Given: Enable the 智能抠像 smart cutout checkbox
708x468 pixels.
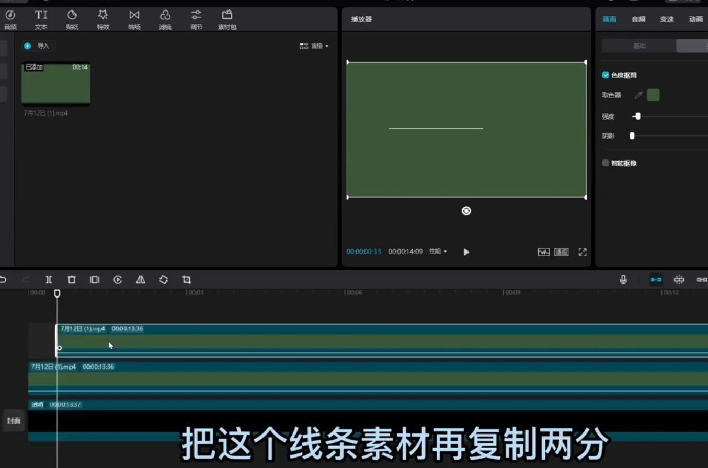Looking at the screenshot, I should (x=606, y=163).
